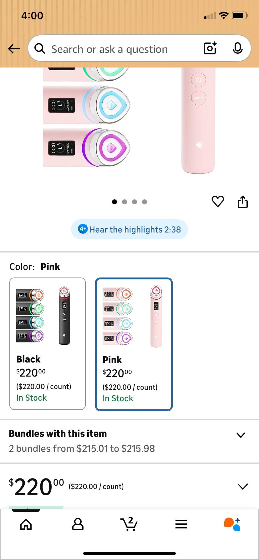Play Hear the highlights audio

click(129, 229)
